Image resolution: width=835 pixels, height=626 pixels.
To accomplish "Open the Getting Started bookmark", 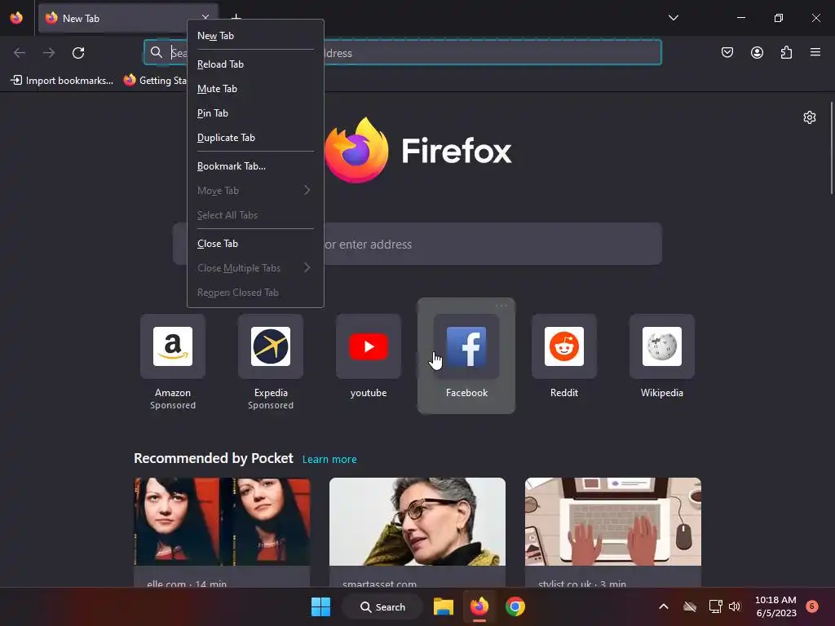I will click(x=155, y=81).
